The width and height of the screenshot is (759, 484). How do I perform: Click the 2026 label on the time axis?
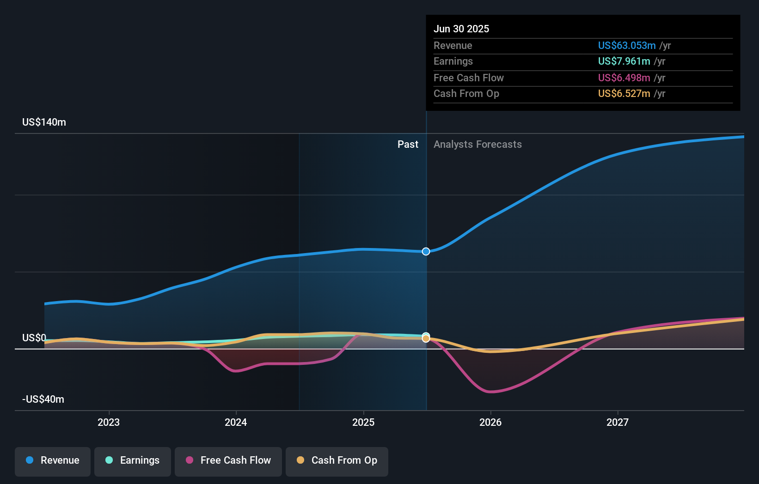[491, 422]
